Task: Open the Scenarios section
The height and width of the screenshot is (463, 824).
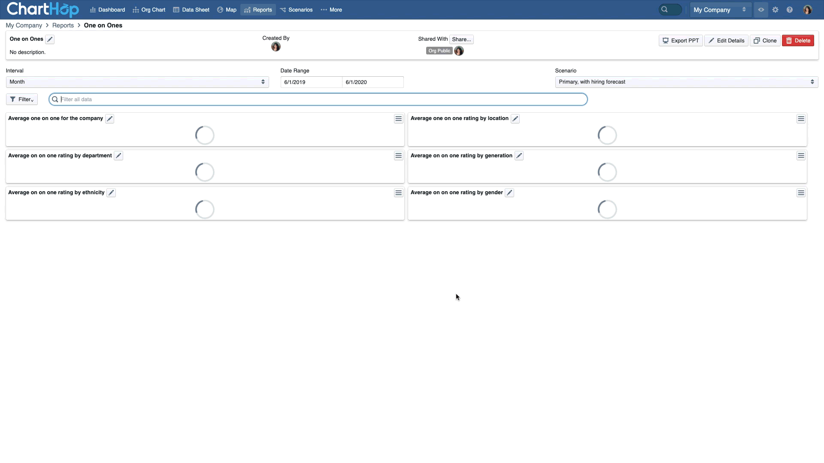Action: (x=296, y=9)
